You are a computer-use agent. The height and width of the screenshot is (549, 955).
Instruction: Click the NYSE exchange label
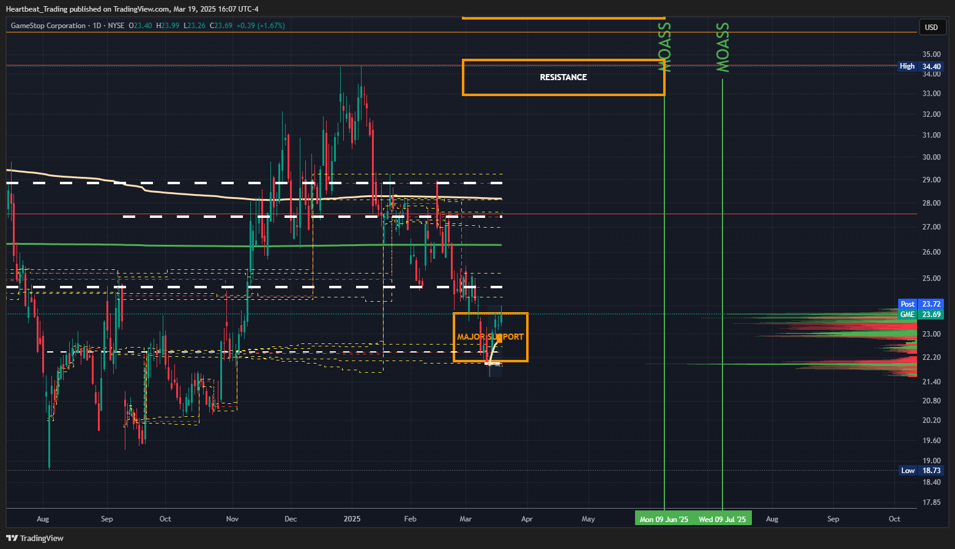point(116,26)
